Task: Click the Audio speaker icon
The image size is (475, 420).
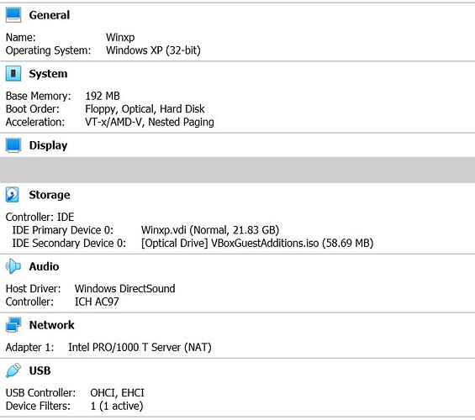Action: coord(13,266)
